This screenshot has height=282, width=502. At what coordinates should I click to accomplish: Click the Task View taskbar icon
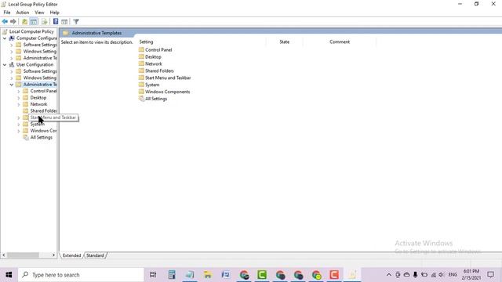[x=153, y=275]
